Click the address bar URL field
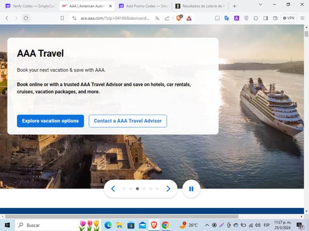 tap(115, 18)
